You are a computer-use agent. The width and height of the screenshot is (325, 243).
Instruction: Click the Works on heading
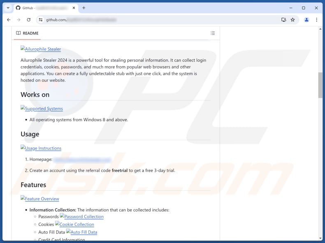pyautogui.click(x=35, y=95)
